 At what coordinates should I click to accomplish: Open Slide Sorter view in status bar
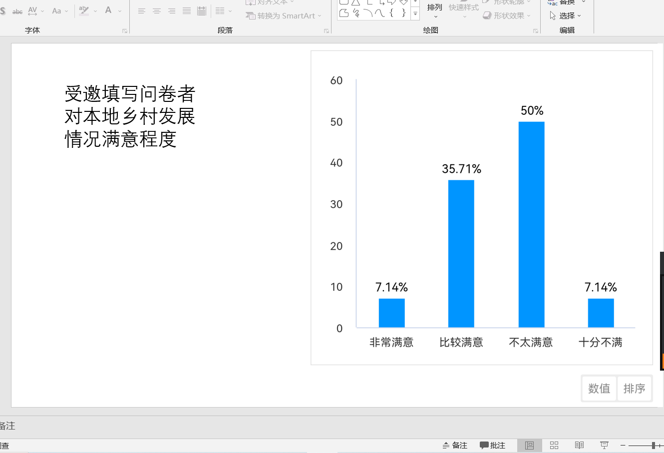tap(554, 445)
